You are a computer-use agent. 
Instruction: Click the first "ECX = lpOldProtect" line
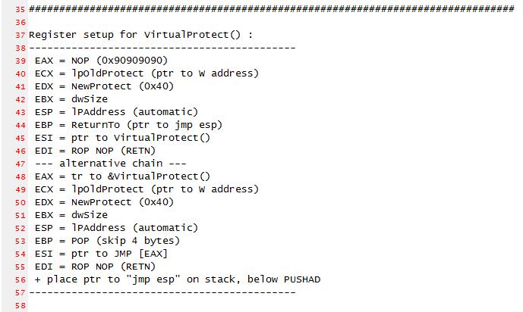coord(147,73)
